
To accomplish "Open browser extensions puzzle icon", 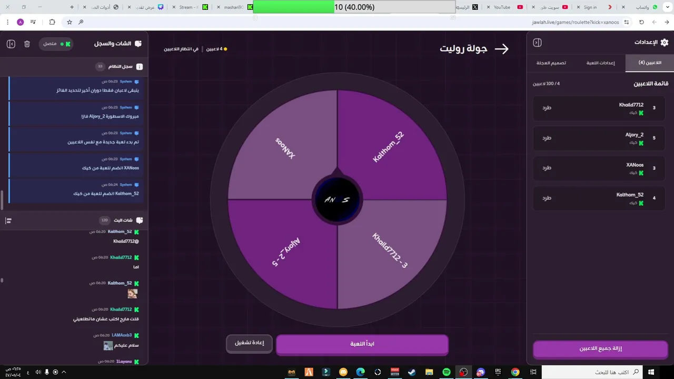I will pos(52,22).
